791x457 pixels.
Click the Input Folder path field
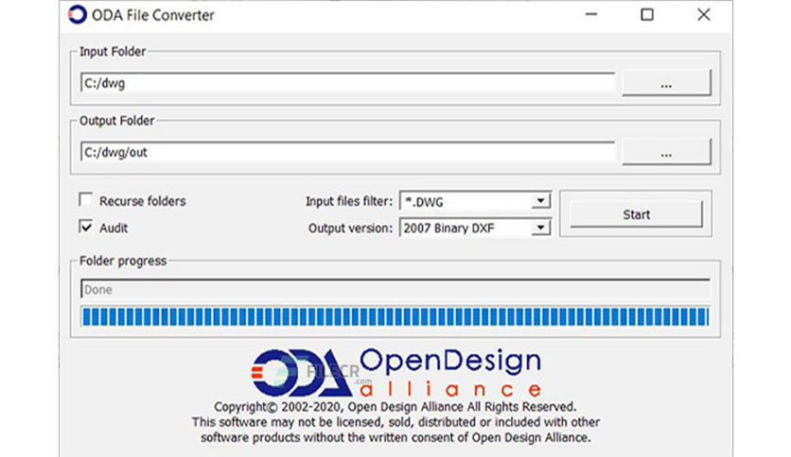point(347,83)
